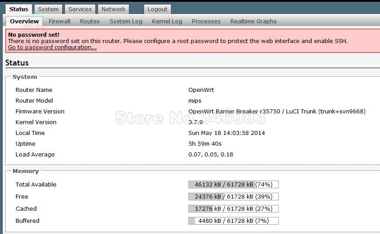Click the 'Local Time' label
The image size is (380, 234).
point(30,133)
